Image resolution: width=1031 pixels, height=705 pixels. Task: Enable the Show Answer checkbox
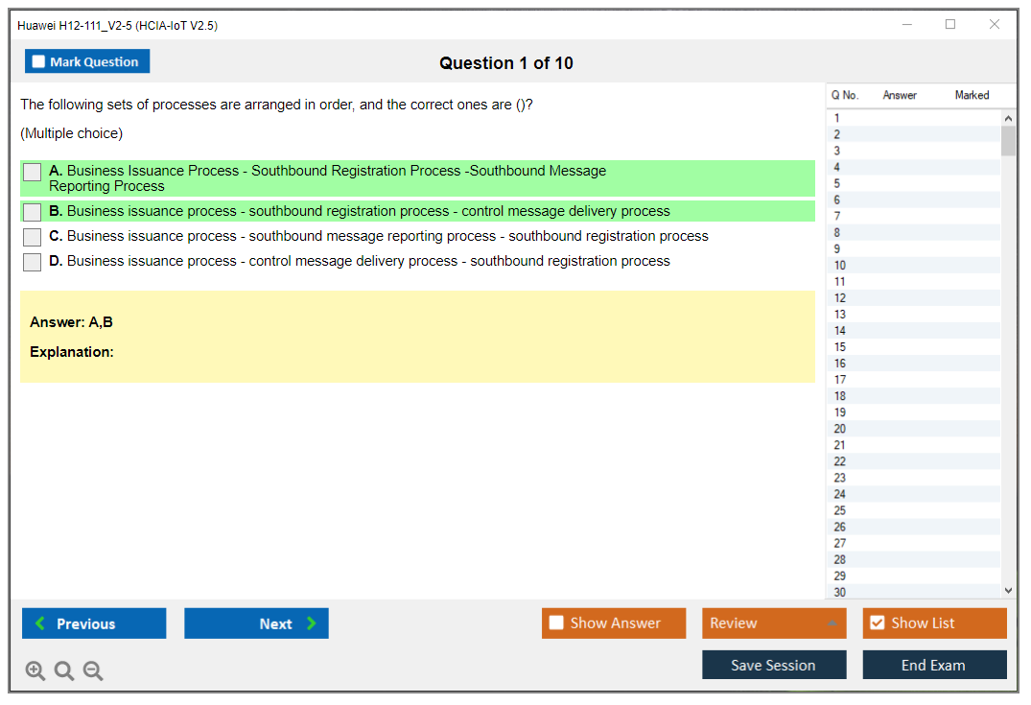556,623
